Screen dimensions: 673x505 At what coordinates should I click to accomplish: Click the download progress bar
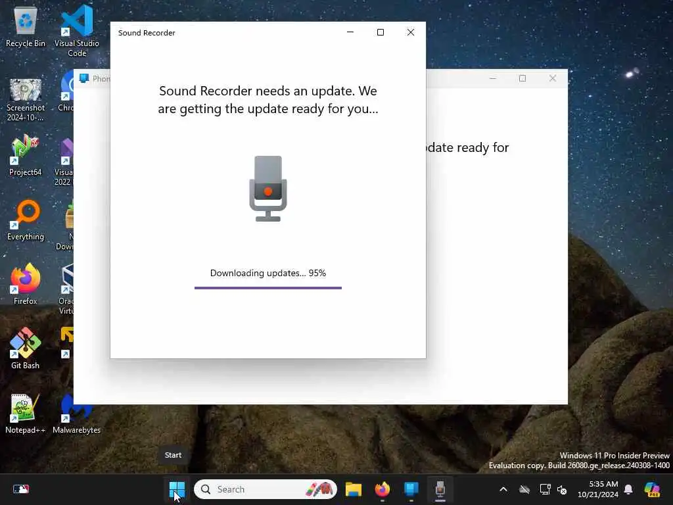click(x=268, y=288)
